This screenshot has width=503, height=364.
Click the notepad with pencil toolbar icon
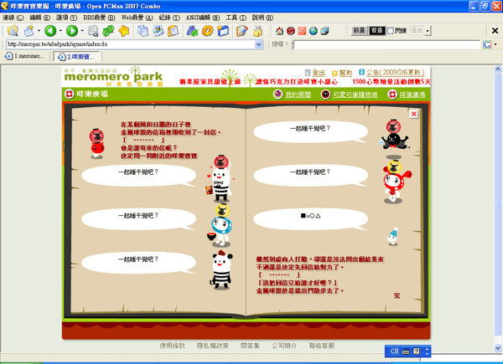click(x=242, y=31)
